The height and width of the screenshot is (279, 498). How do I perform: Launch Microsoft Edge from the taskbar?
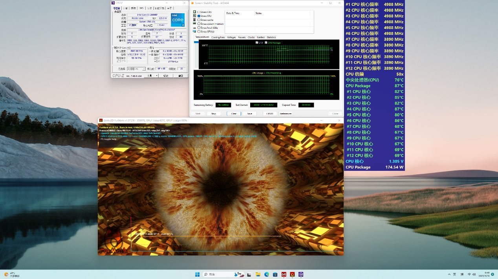point(266,274)
